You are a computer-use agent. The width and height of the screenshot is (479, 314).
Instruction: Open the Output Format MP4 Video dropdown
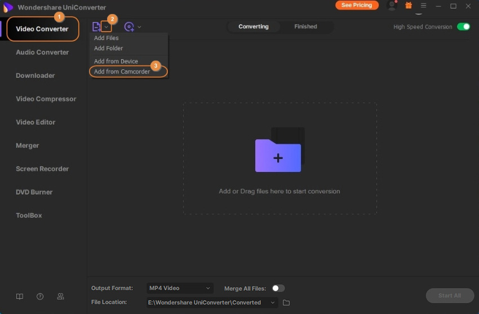180,288
